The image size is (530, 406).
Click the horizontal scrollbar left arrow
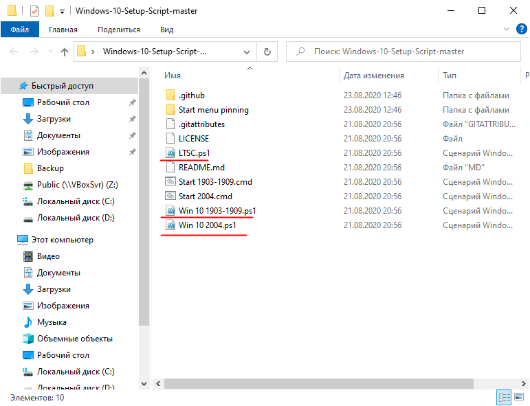(158, 384)
